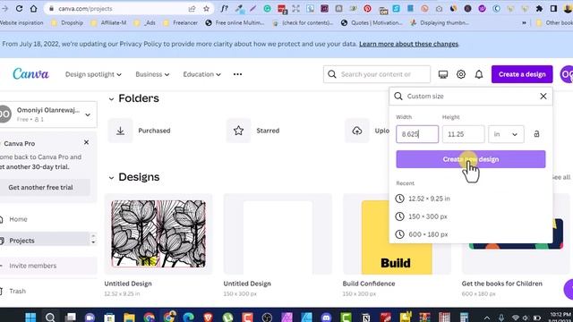Click the Uploads cloud icon

(x=357, y=131)
